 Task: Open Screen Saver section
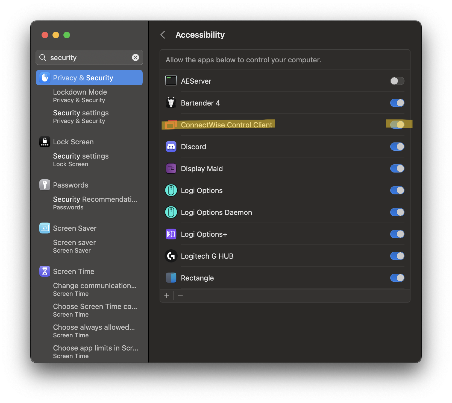pos(89,228)
